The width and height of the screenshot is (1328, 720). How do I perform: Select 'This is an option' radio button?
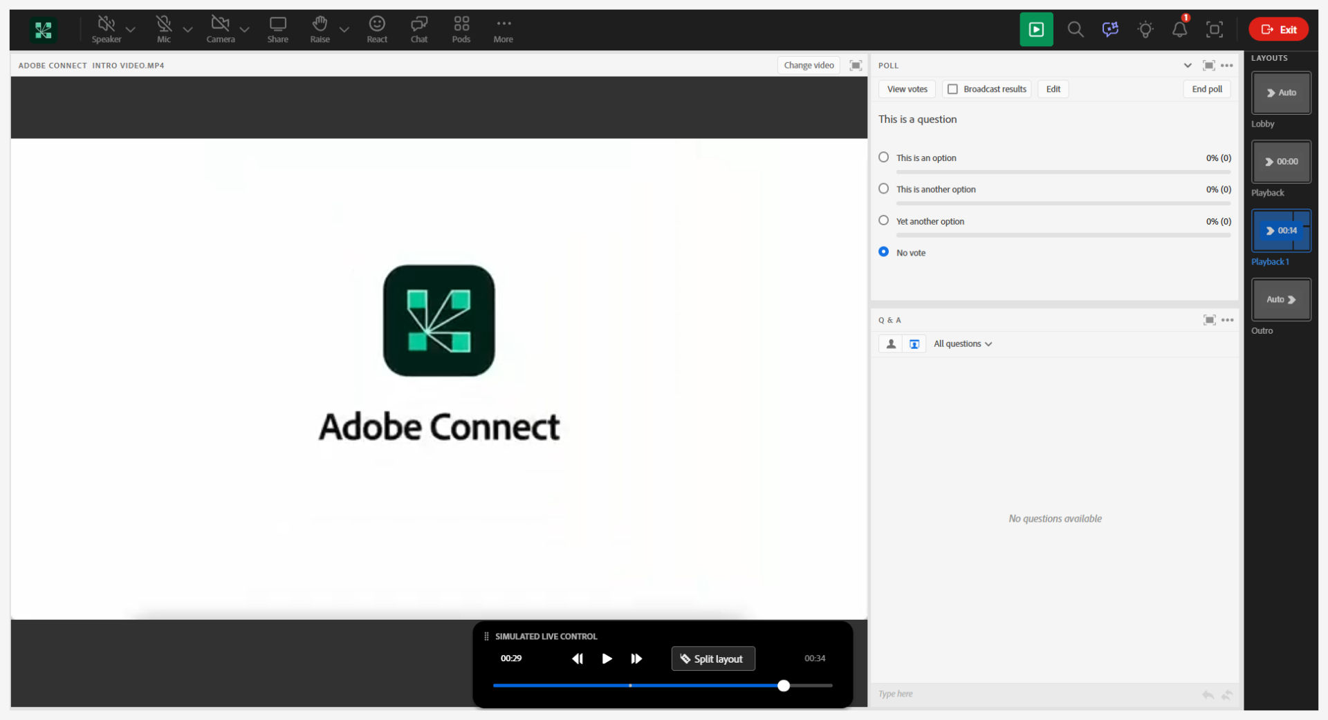click(x=884, y=158)
